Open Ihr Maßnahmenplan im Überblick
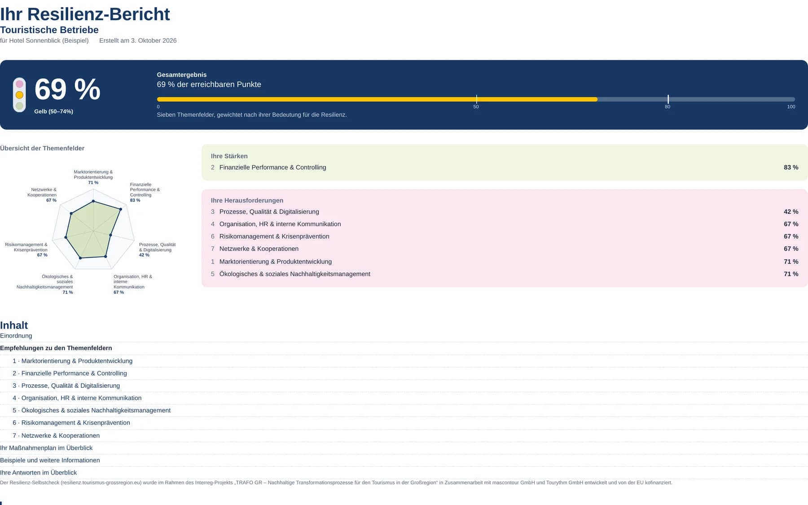808x505 pixels. (46, 448)
